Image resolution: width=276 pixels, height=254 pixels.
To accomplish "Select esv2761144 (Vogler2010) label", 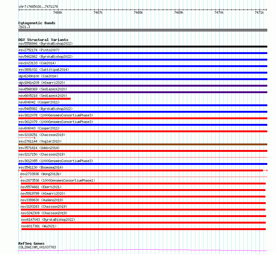I will [40, 141].
